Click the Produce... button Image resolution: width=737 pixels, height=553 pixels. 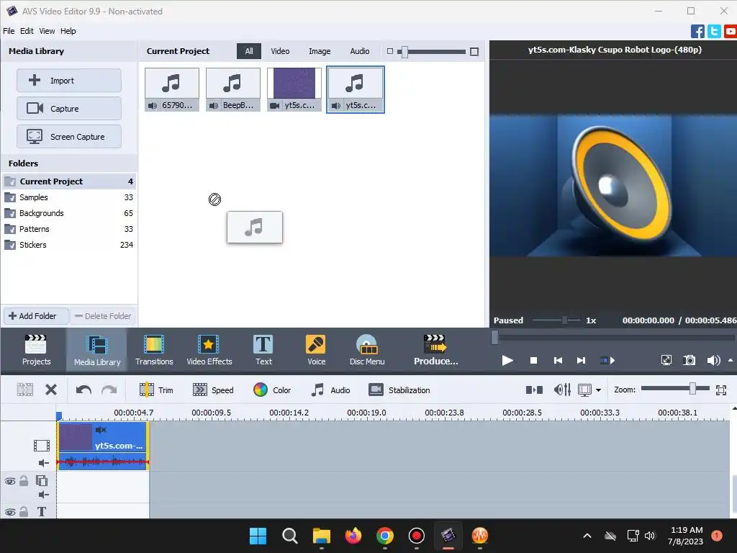coord(435,350)
